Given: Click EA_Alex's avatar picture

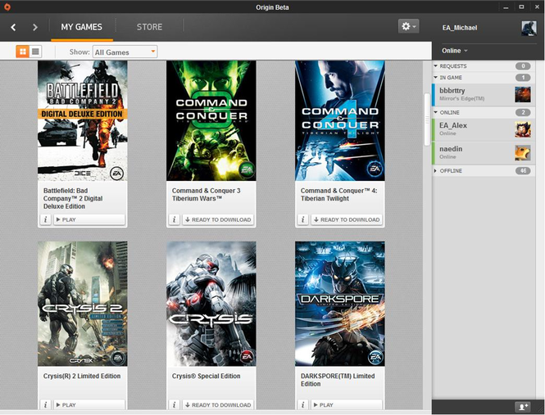Looking at the screenshot, I should [523, 129].
